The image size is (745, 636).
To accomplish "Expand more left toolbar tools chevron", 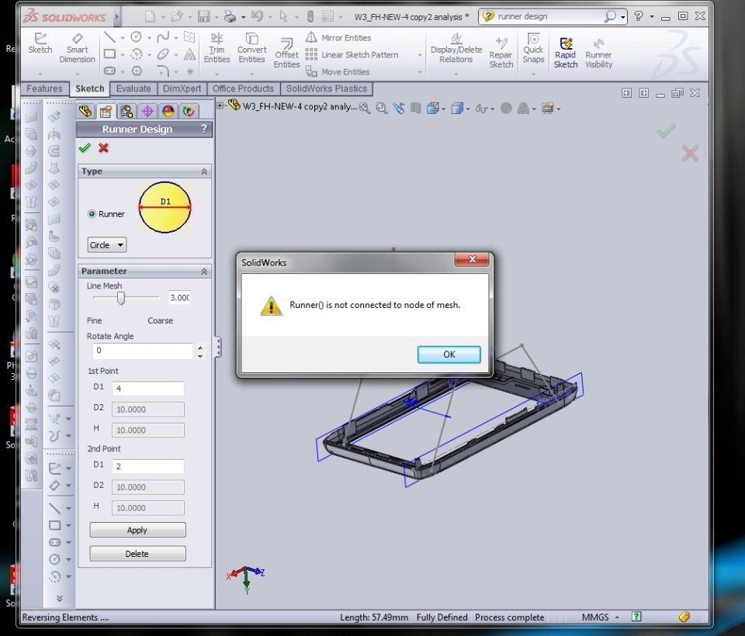I will 60,598.
